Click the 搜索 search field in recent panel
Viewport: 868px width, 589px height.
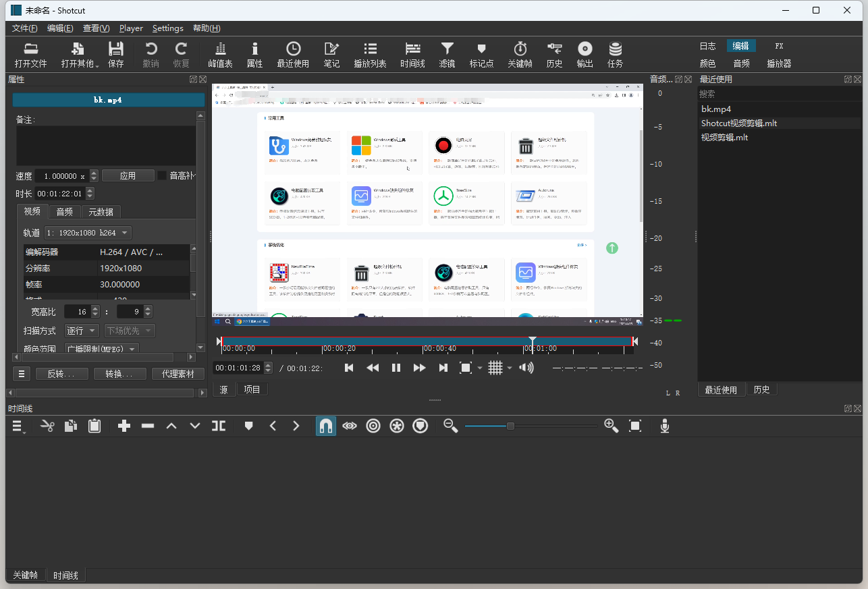780,94
